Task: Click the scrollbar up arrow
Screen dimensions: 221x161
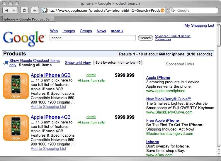Action: [219, 149]
